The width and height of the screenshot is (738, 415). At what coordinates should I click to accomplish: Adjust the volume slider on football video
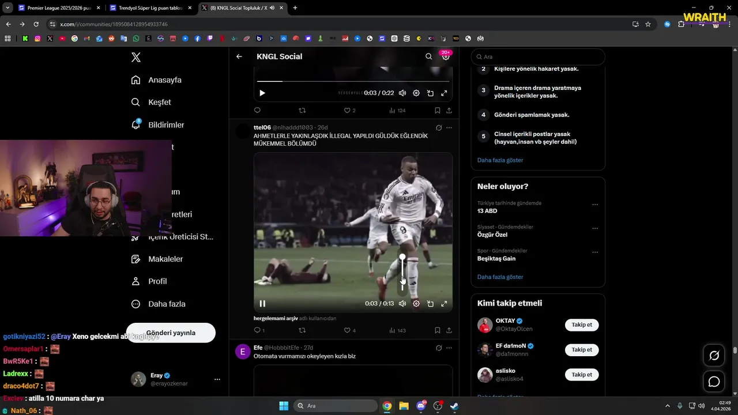[x=402, y=273]
